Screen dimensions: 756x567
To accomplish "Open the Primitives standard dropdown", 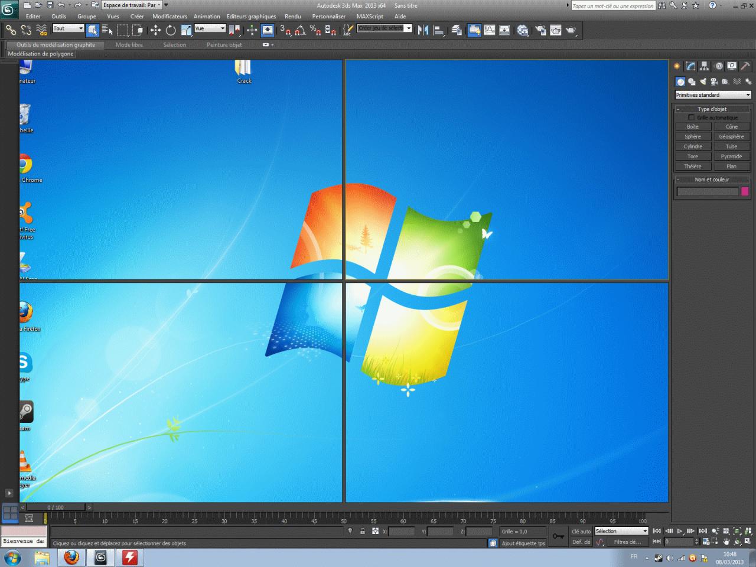I will point(713,95).
